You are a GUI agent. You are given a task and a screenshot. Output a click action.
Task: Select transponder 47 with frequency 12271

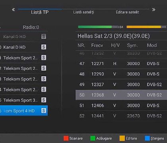tap(121, 64)
